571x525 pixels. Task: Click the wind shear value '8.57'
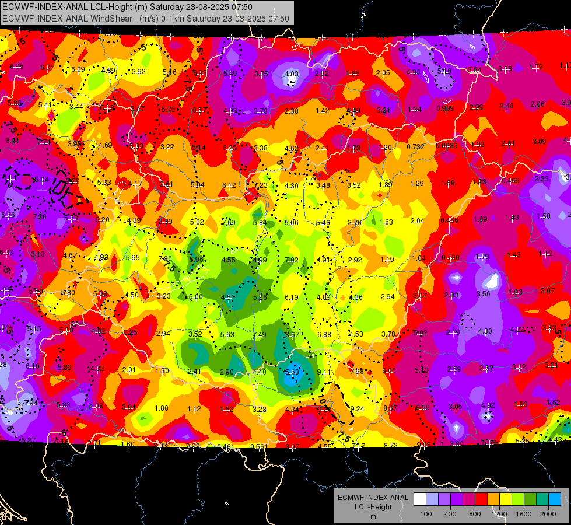point(200,110)
